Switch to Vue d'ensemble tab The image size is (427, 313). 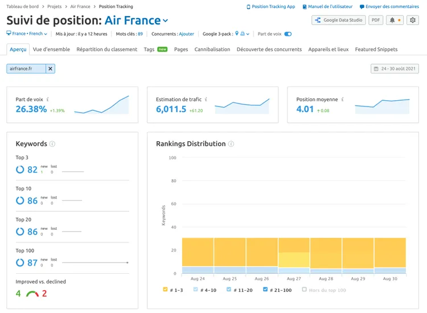click(x=51, y=50)
